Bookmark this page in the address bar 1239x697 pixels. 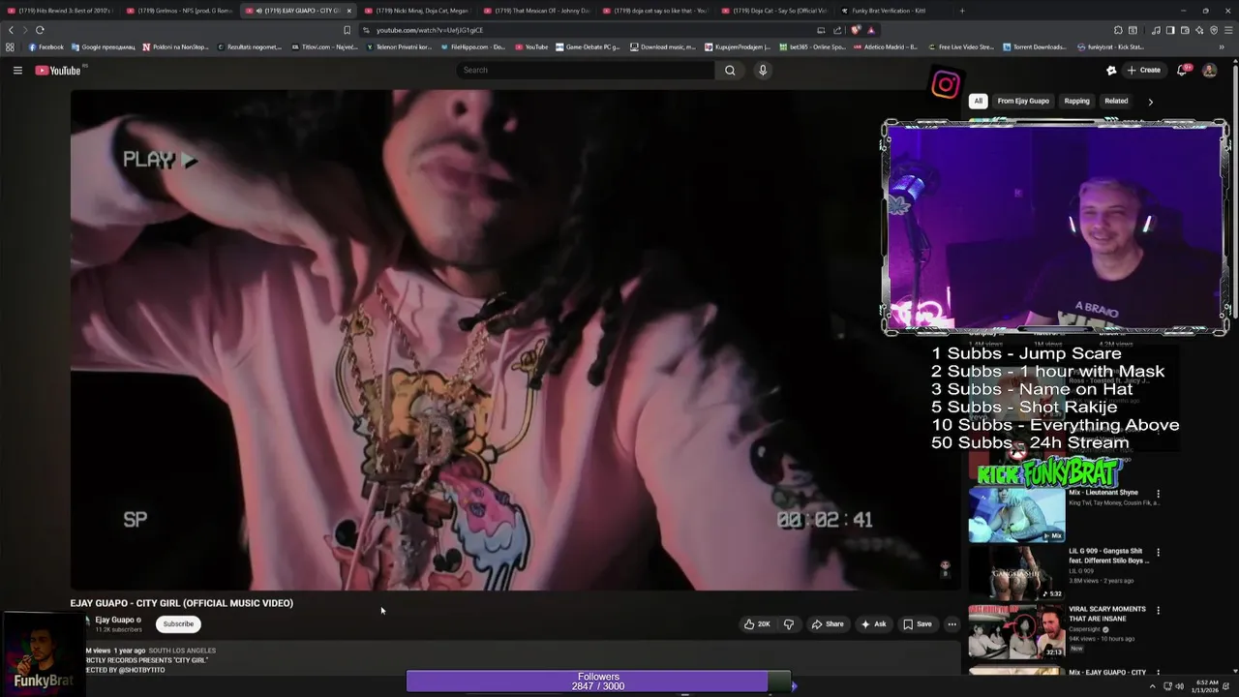click(347, 30)
